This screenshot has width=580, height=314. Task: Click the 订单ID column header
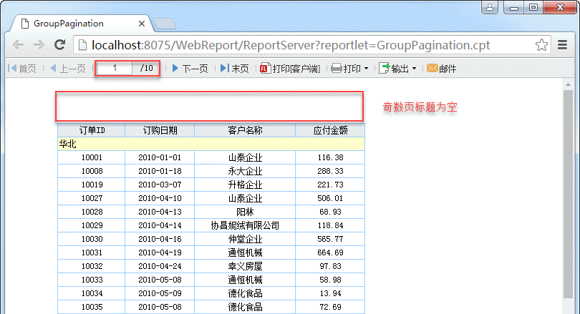point(92,130)
